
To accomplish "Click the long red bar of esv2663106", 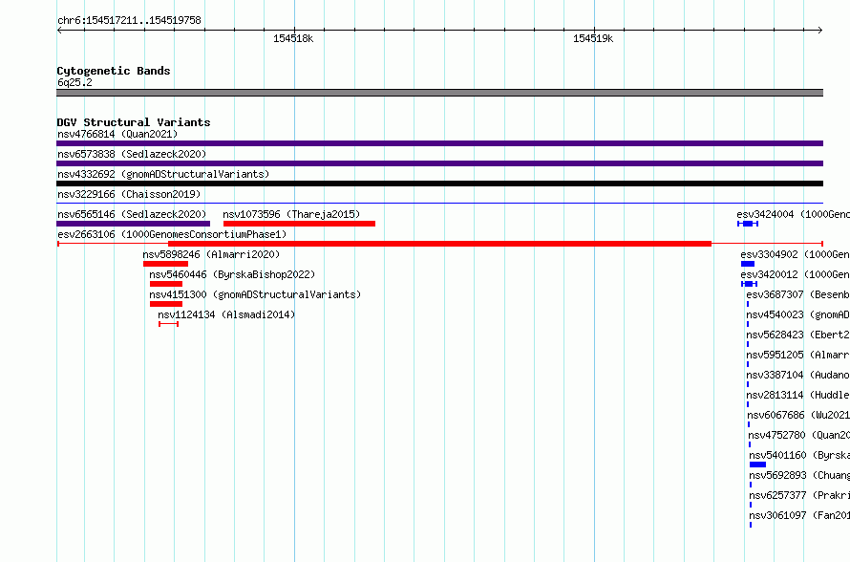I will tap(439, 244).
